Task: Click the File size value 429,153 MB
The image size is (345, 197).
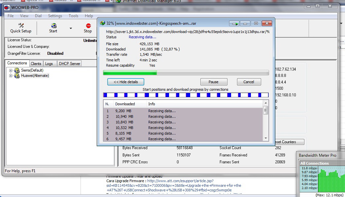Action: [x=150, y=44]
